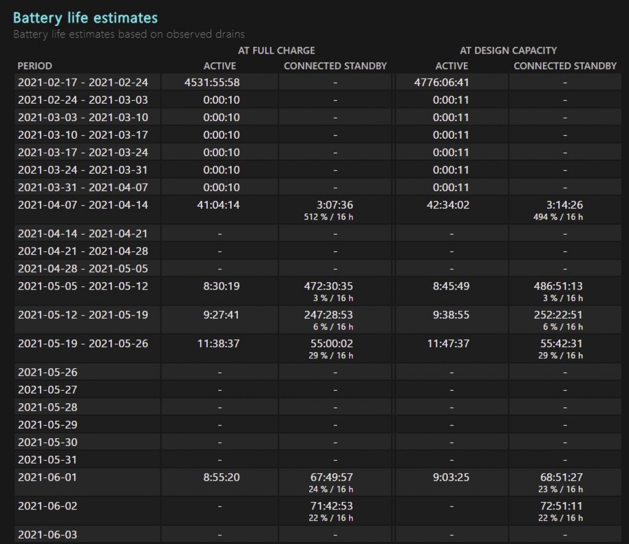Click the design active value 8:45:49
Screen dimensions: 629x544
[451, 286]
